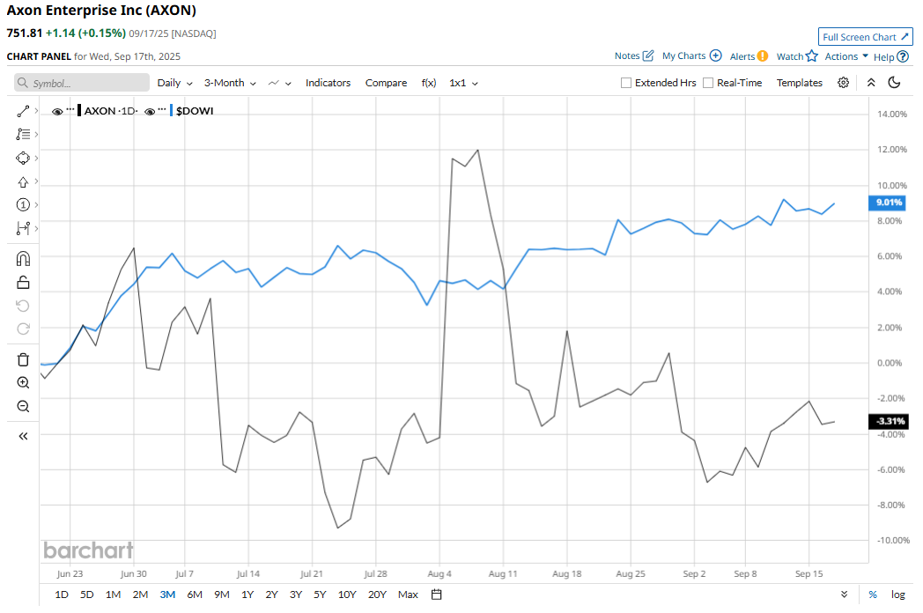Select the 2M time range
The width and height of the screenshot is (923, 613).
click(140, 595)
